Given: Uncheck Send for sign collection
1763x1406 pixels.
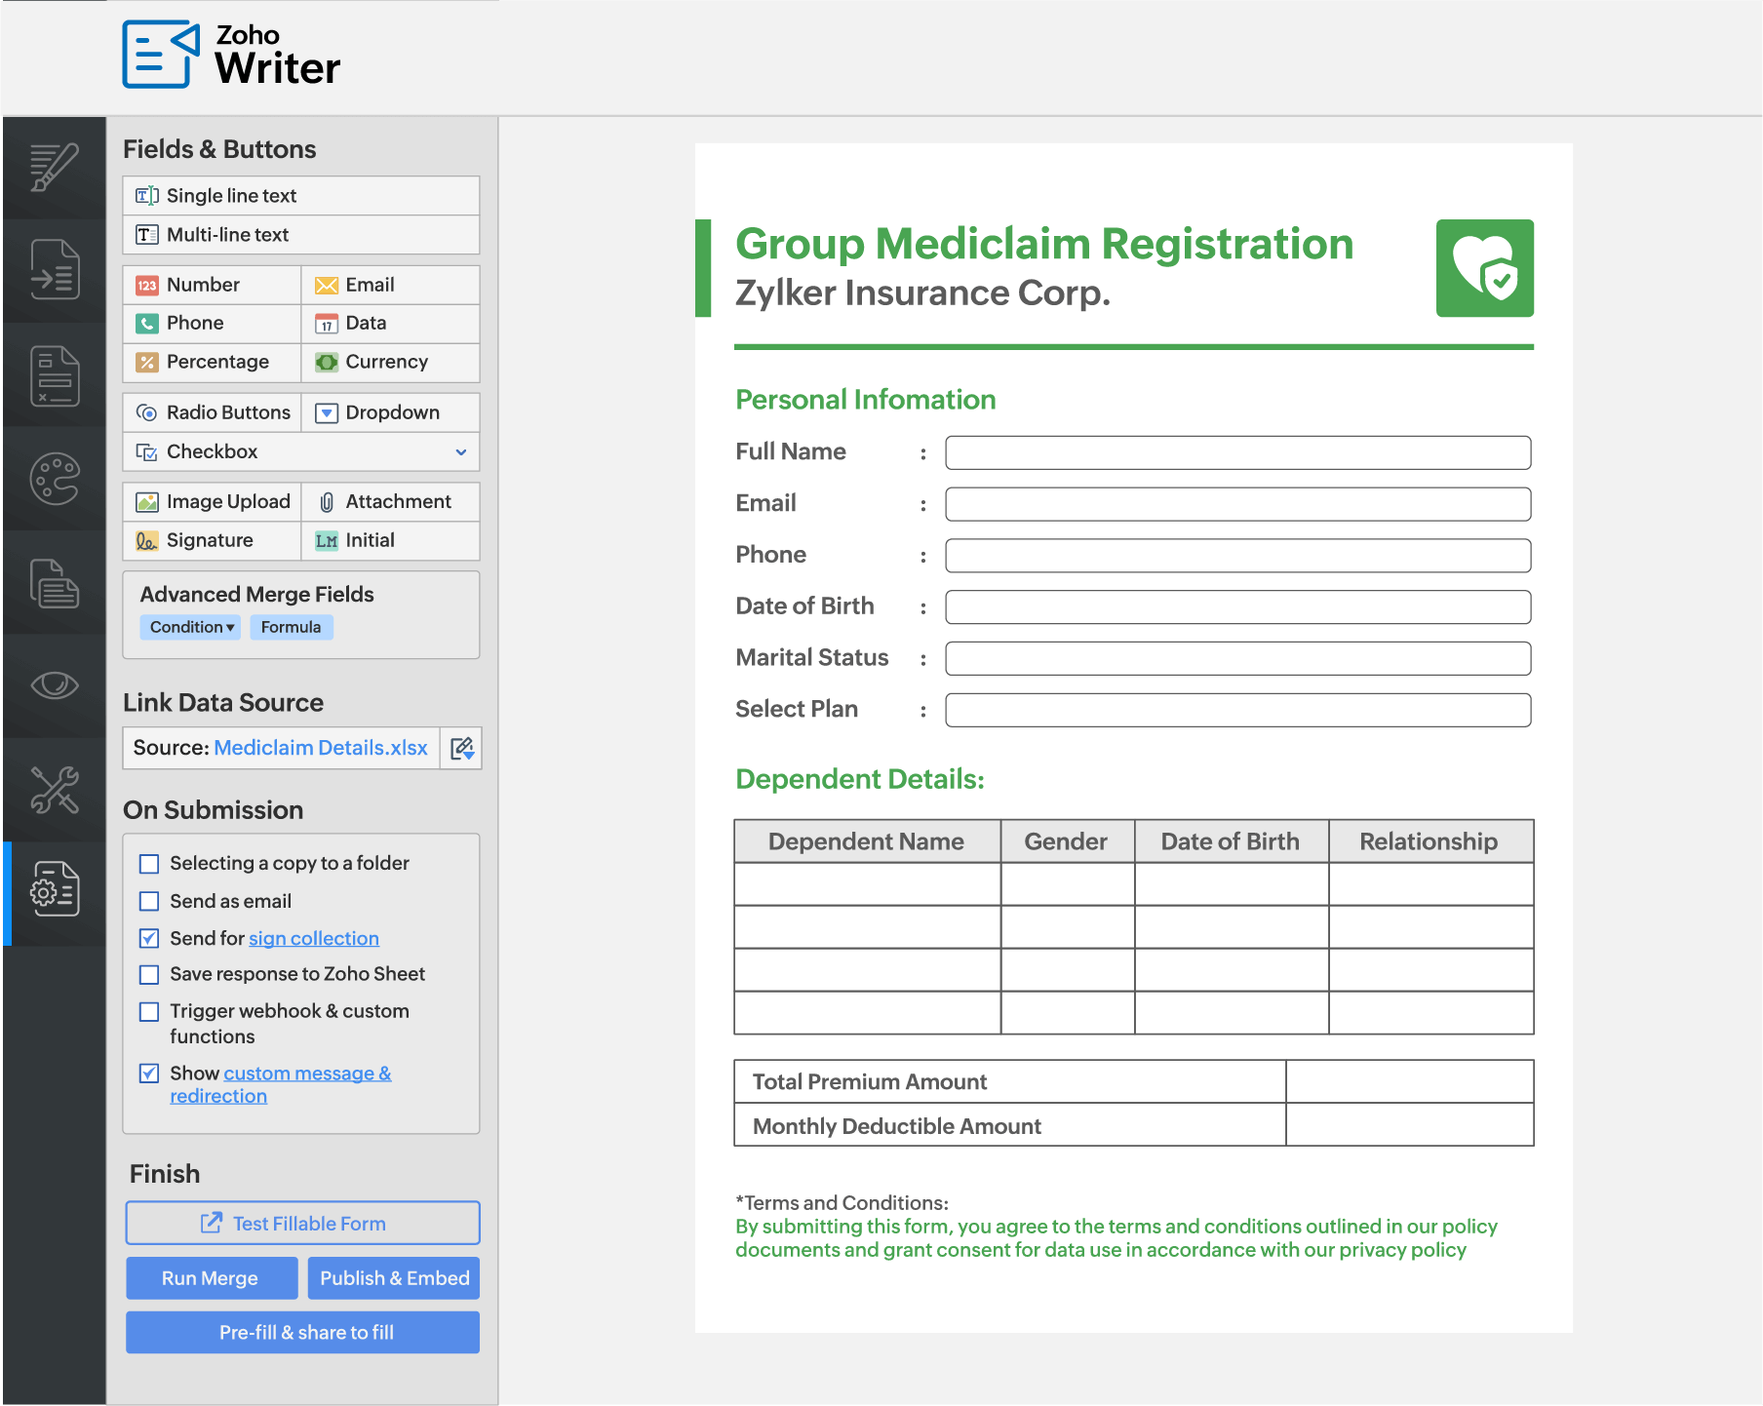Looking at the screenshot, I should click(x=149, y=938).
